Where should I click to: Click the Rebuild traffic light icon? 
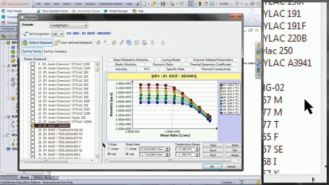(200, 4)
